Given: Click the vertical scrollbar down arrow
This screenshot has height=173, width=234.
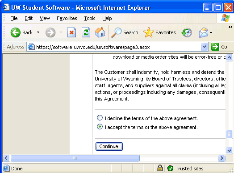Looking at the screenshot, I should (229, 150).
